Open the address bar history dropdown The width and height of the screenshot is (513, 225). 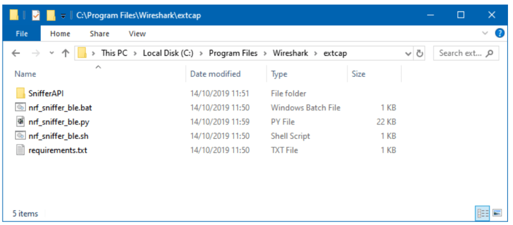[408, 53]
